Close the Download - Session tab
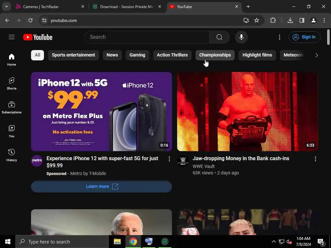This screenshot has width=331, height=248. point(160,7)
